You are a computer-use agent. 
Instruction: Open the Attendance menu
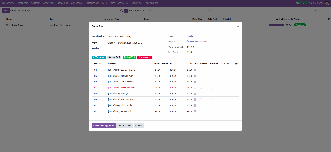point(77,3)
